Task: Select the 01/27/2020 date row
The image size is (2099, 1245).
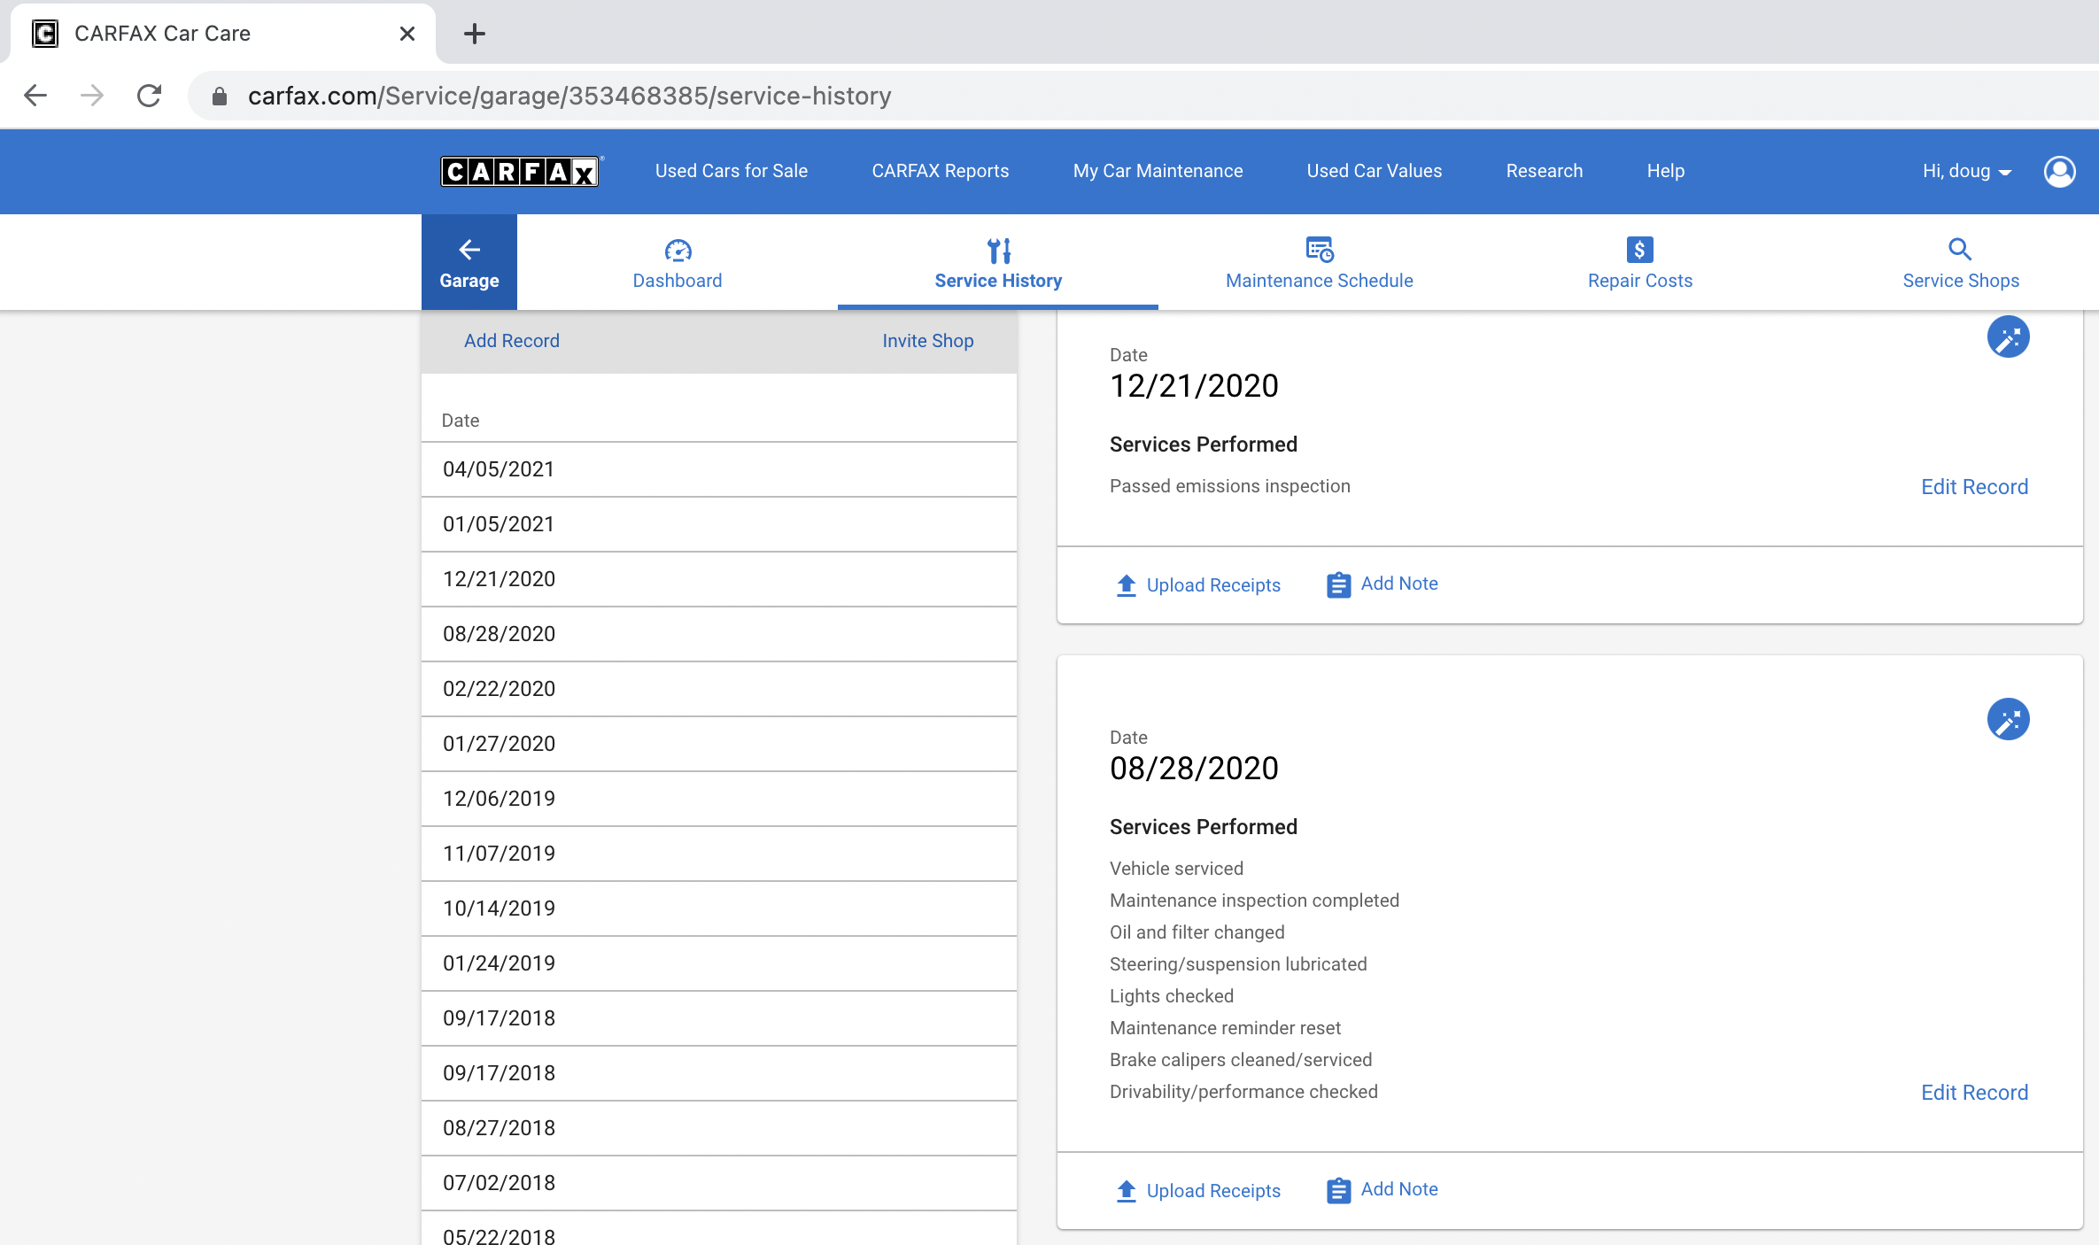Action: pyautogui.click(x=719, y=744)
